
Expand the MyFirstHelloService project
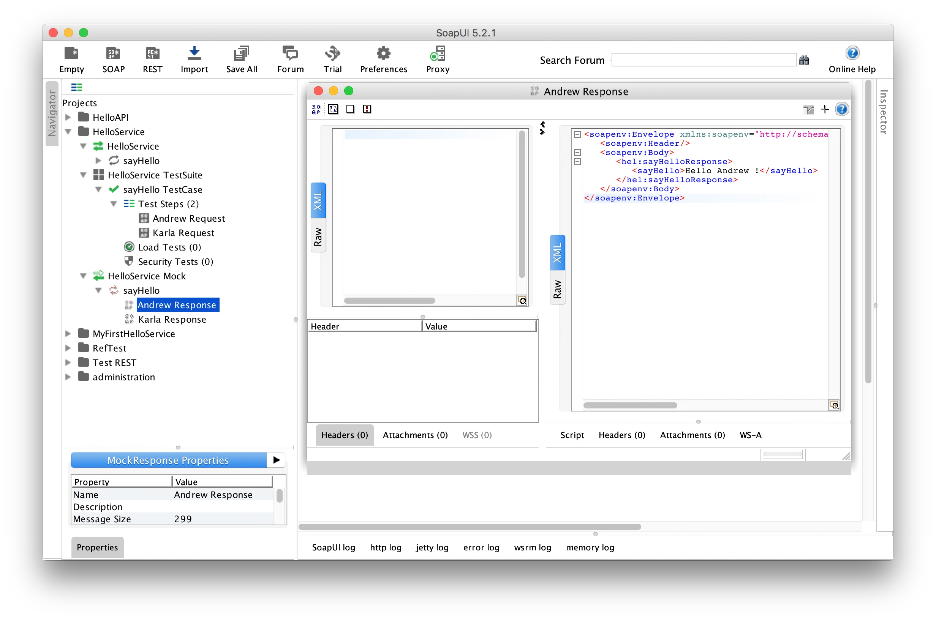(68, 334)
